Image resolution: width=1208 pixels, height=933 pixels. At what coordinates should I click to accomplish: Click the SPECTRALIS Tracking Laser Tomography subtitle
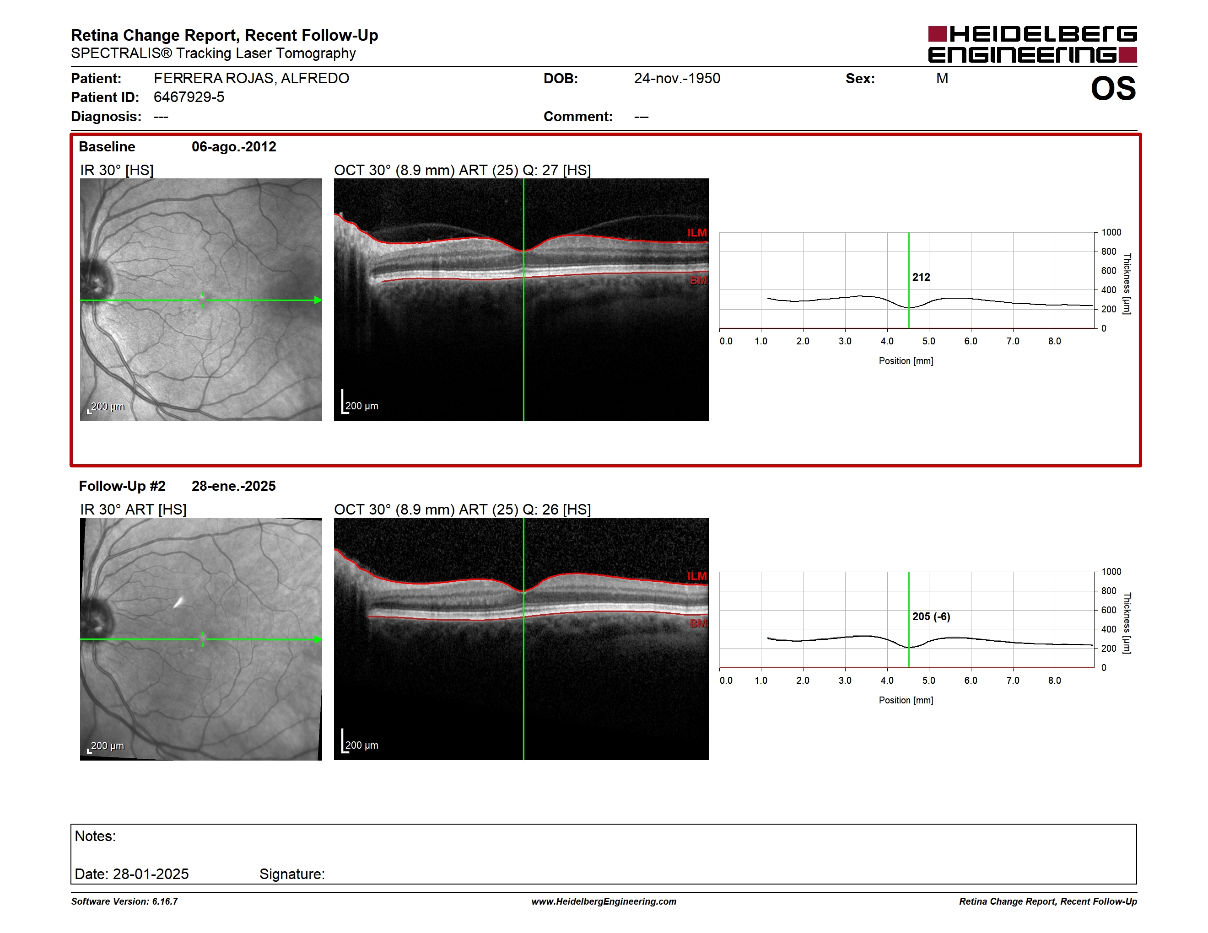[214, 54]
